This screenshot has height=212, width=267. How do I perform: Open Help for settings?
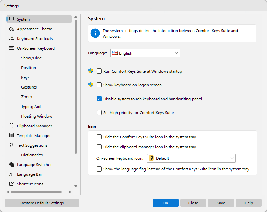tap(249, 203)
